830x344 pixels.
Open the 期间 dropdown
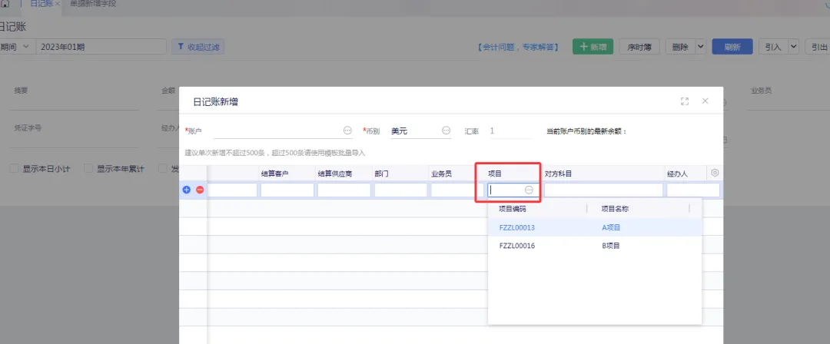16,47
